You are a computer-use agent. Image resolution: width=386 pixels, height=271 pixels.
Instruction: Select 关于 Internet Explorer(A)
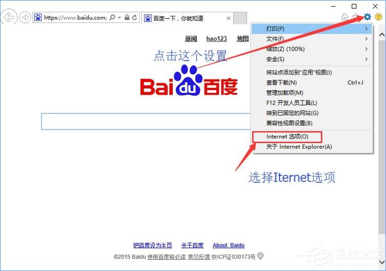[x=312, y=147]
